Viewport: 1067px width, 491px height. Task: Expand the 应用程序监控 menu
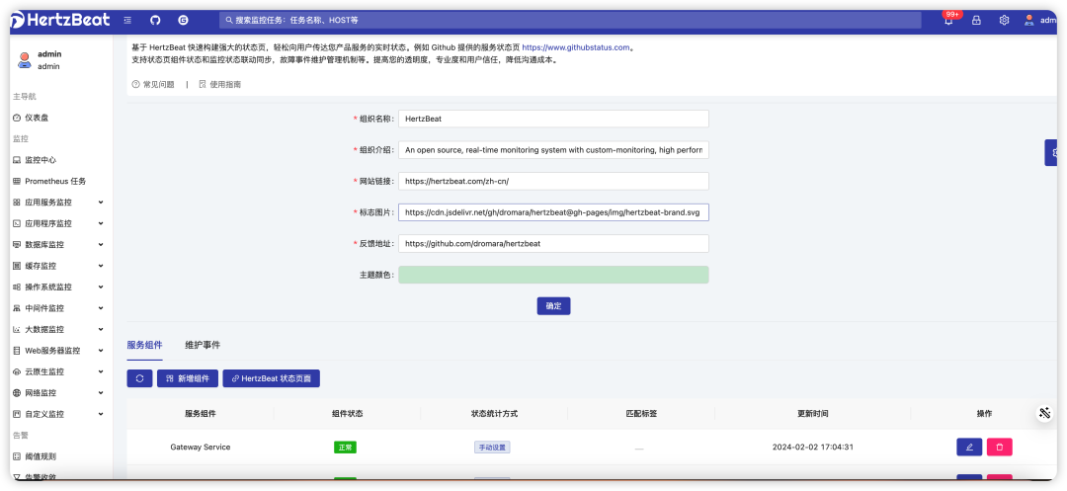coord(59,223)
